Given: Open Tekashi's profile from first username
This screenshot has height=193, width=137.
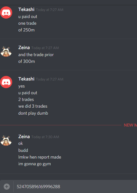Looking at the screenshot, I should pos(26,9).
